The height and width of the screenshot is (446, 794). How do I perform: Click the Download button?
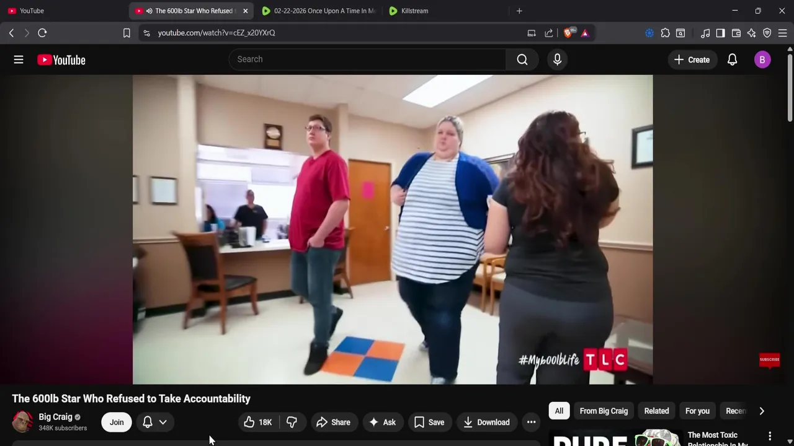487,422
